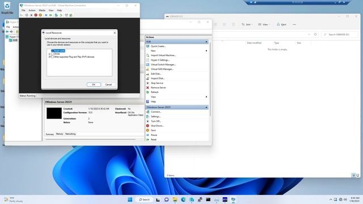Viewport: 363px width, 204px height.
Task: Click Turn Off action in Actions pane
Action: [155, 121]
